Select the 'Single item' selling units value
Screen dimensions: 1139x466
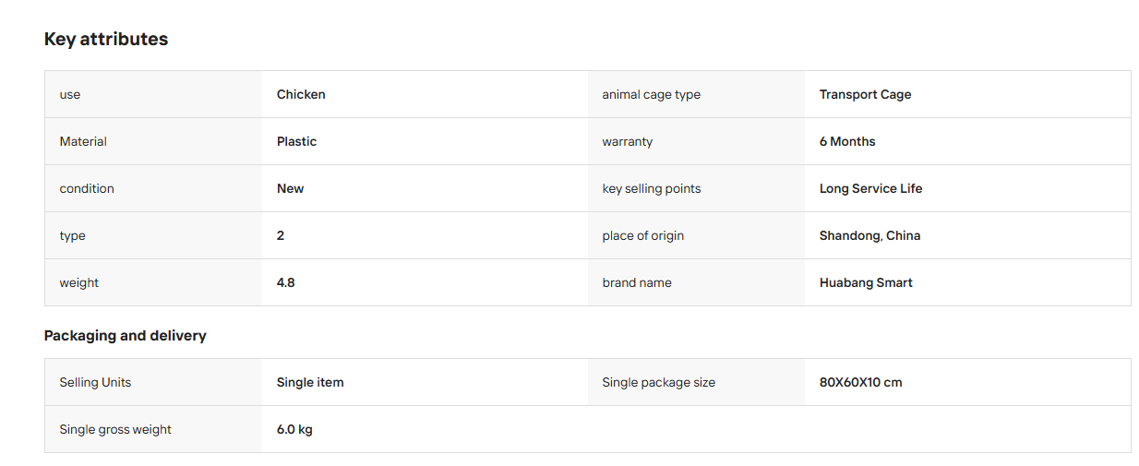pyautogui.click(x=310, y=382)
